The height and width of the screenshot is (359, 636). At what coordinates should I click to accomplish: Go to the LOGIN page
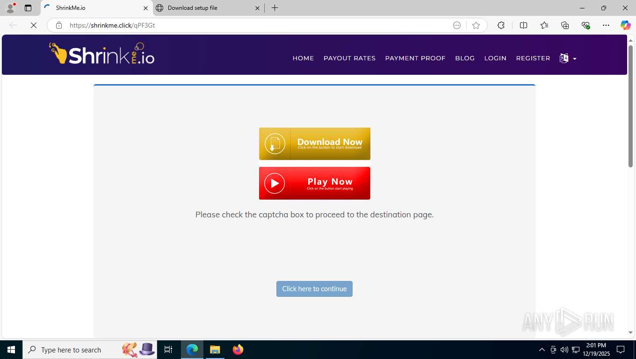[495, 58]
